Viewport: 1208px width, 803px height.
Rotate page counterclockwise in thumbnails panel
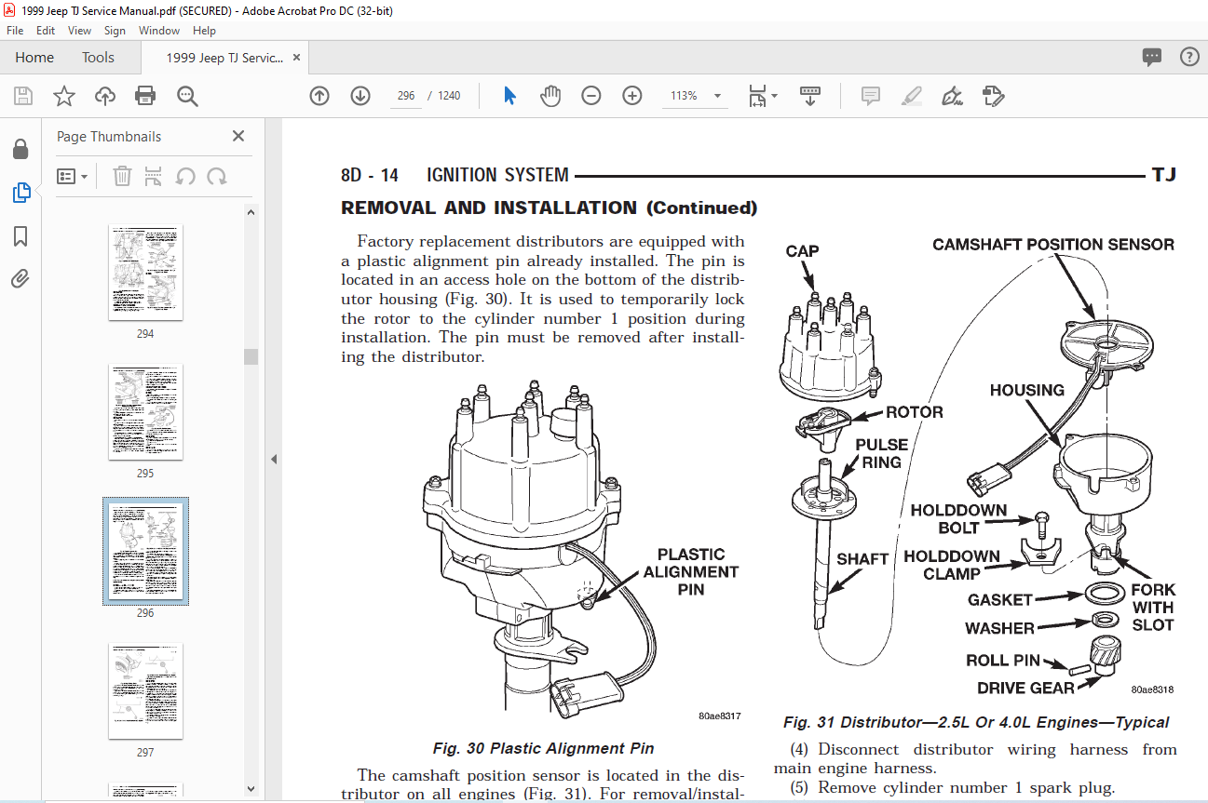click(x=185, y=176)
